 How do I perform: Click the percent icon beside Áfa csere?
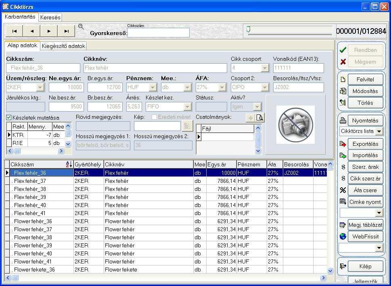pos(343,190)
